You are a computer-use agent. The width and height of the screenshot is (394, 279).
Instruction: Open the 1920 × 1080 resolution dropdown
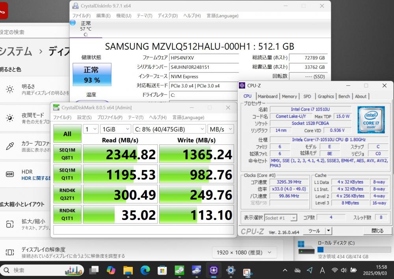pyautogui.click(x=244, y=252)
